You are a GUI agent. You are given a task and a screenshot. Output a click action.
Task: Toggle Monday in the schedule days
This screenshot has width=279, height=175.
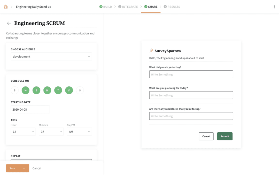[x=25, y=90]
